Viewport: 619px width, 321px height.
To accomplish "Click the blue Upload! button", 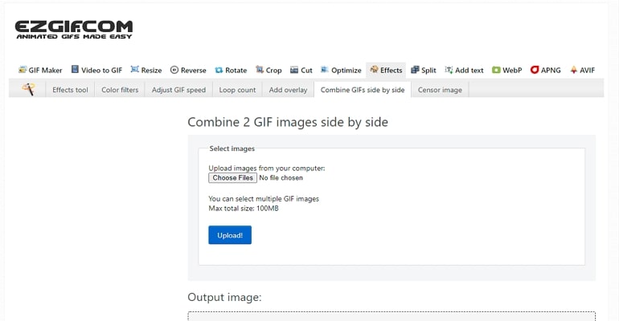I will (x=230, y=235).
